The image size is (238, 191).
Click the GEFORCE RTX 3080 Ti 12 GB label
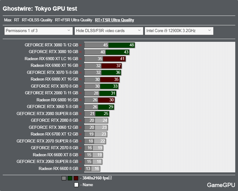click(52, 45)
